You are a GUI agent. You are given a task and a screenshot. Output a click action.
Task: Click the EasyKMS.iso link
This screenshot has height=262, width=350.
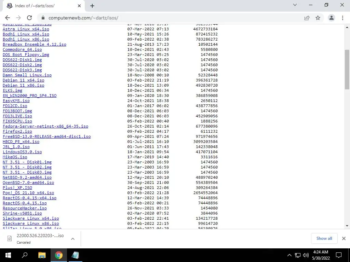16,101
